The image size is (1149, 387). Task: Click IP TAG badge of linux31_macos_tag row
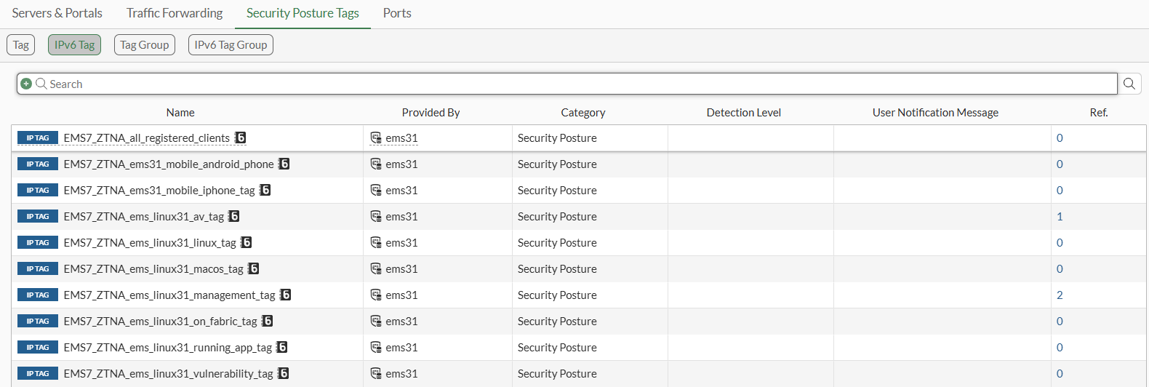(38, 268)
